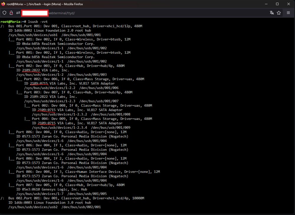Click 'ID 1d6b:0002 Linux Foundation 2.0 root hub'
Image resolution: width=295 pixels, height=215 pixels.
point(50,30)
